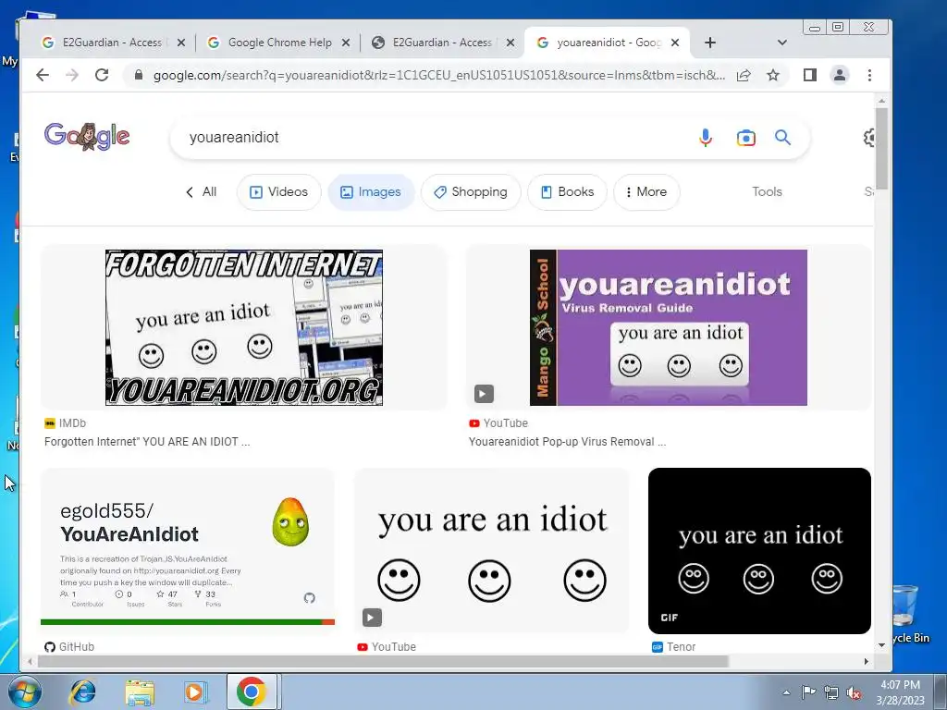Click the Google doodle logo
Image resolution: width=947 pixels, height=710 pixels.
[x=87, y=137]
